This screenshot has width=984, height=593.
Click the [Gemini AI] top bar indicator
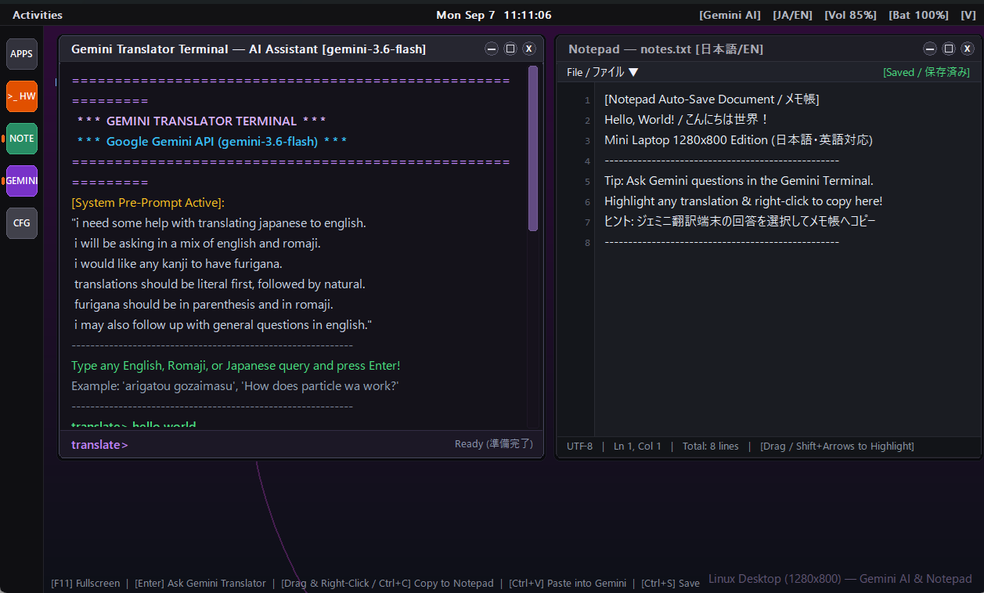730,15
